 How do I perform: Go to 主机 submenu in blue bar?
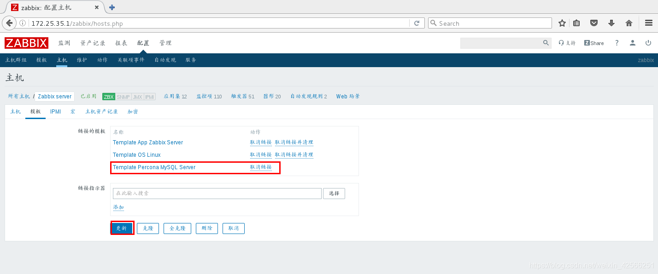pyautogui.click(x=62, y=60)
